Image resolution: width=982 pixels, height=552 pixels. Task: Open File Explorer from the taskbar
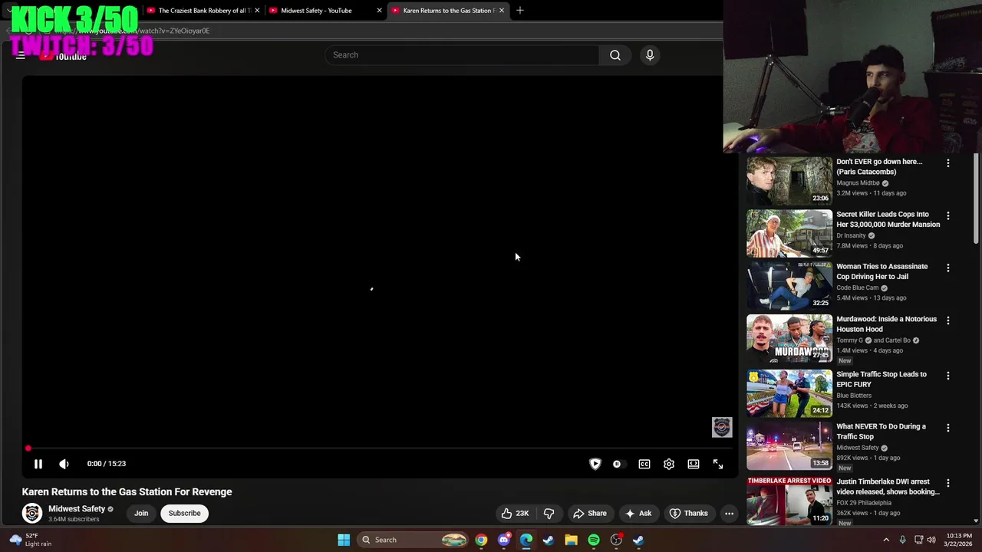pos(571,540)
